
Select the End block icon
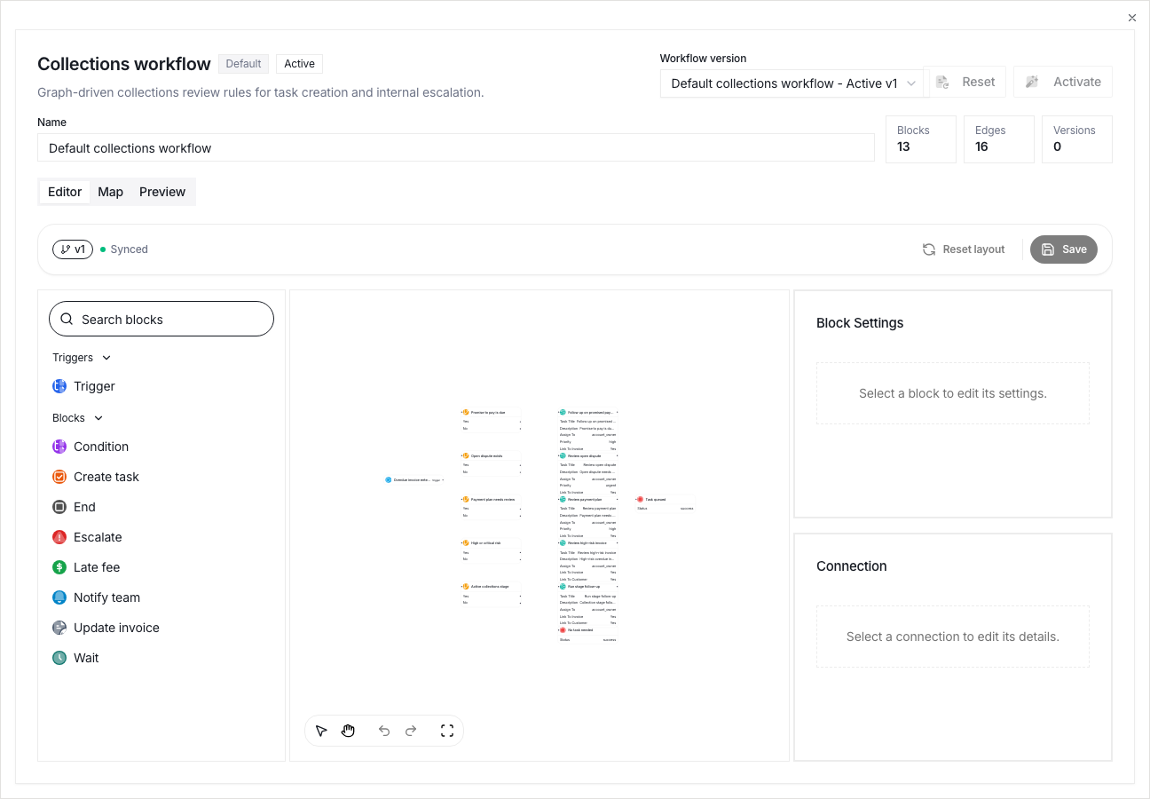point(59,507)
